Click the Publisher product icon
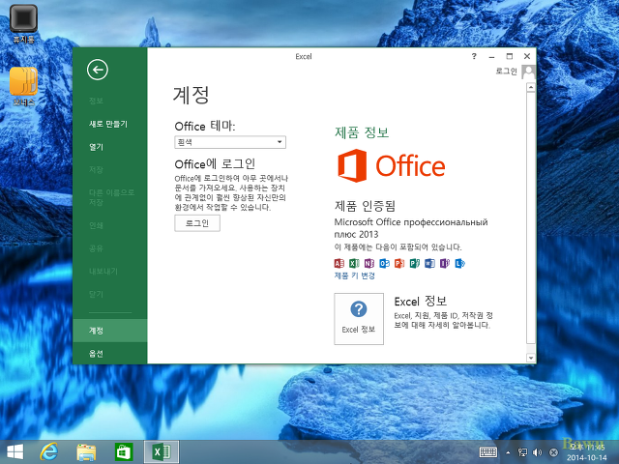Viewport: 619px width, 464px height. pyautogui.click(x=415, y=263)
